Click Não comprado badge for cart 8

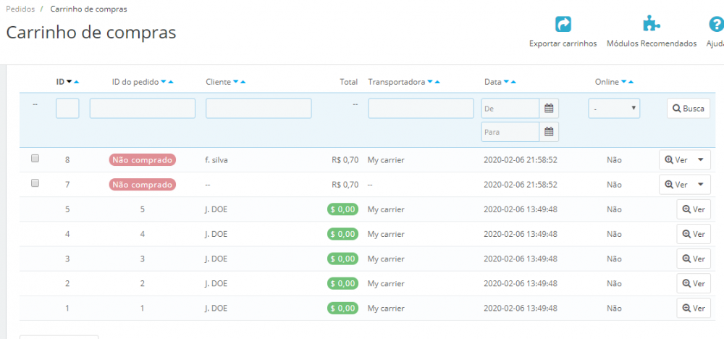[x=143, y=160]
